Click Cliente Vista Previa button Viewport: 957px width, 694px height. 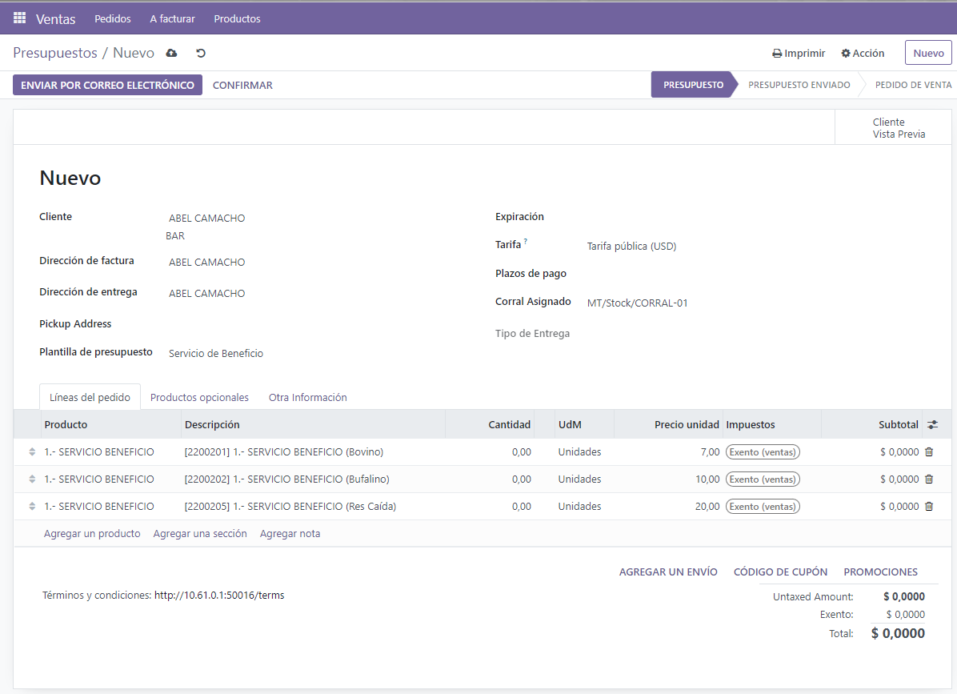pos(894,127)
